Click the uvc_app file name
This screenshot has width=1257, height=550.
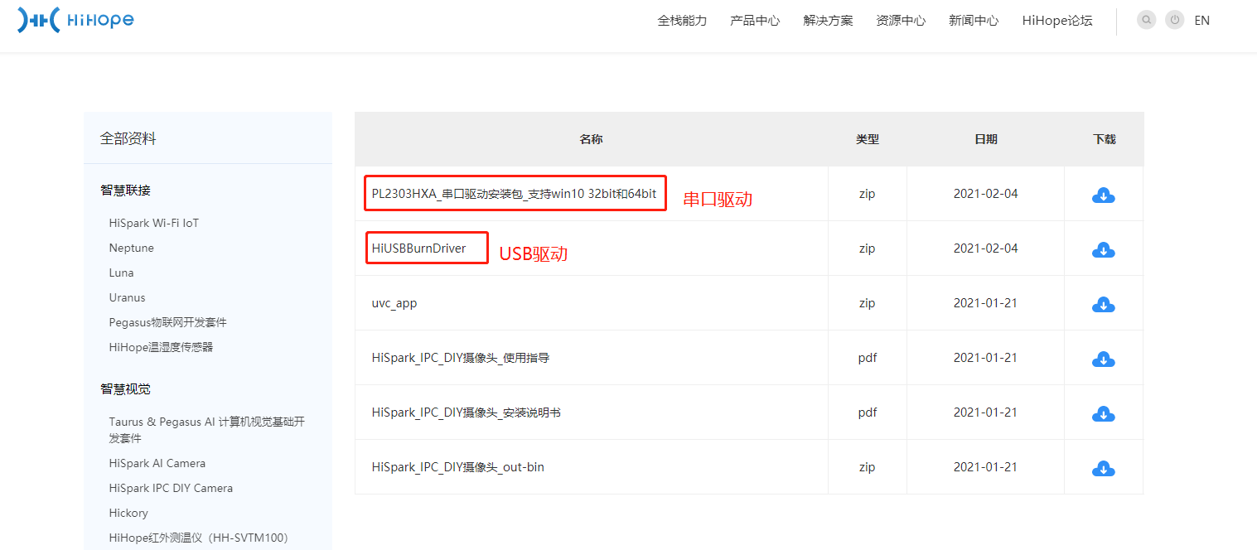394,303
